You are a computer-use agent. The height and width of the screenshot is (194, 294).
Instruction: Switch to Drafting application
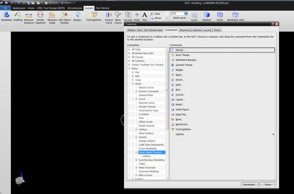click(18, 17)
